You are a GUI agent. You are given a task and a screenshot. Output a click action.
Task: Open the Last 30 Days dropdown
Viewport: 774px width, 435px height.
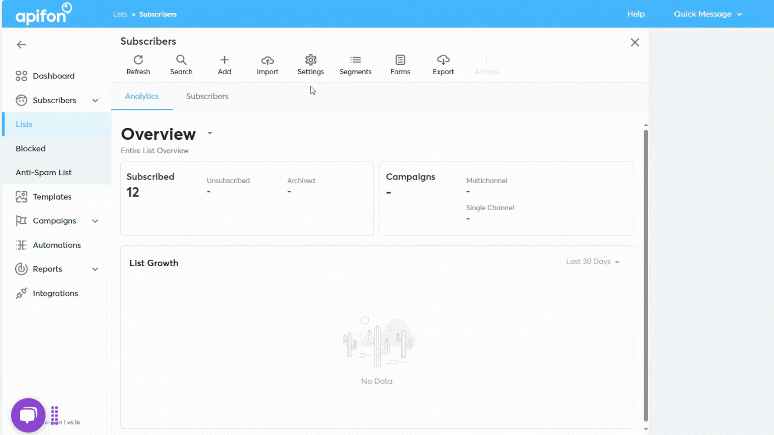pos(592,262)
